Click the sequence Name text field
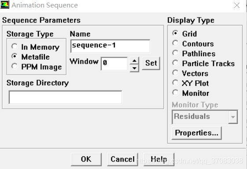Screen dimensions: 247x169 [110, 46]
